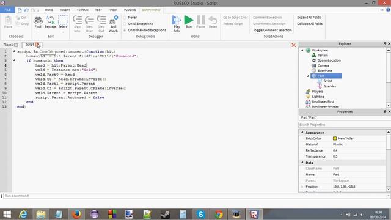
Task: Click Reload Script
Action: pyautogui.click(x=233, y=24)
